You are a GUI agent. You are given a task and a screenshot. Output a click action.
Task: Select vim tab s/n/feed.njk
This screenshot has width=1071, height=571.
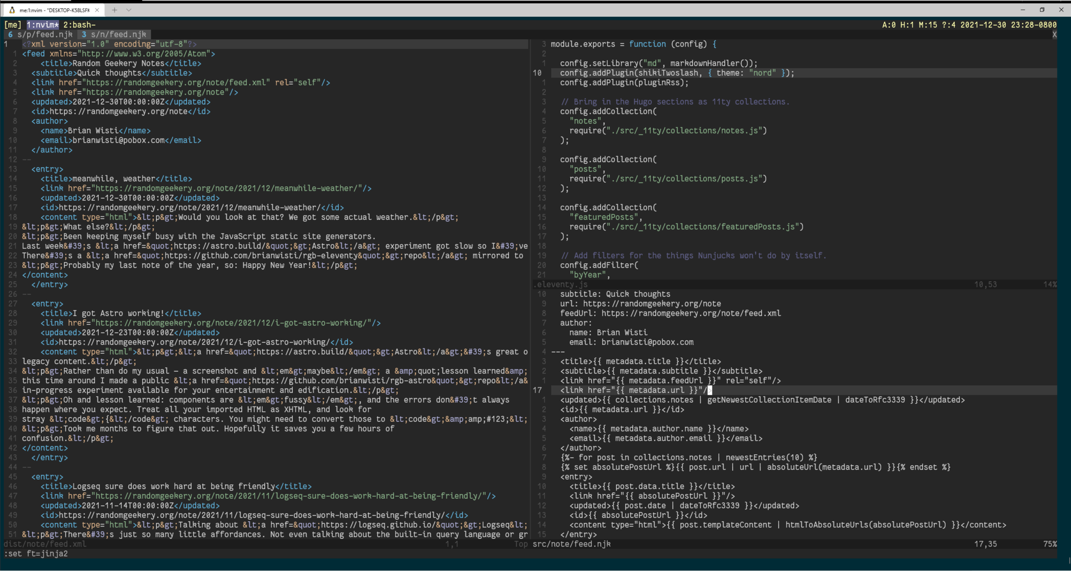tap(114, 34)
